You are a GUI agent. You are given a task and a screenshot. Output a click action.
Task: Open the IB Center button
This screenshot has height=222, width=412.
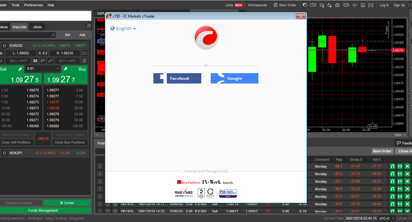[x=67, y=203]
